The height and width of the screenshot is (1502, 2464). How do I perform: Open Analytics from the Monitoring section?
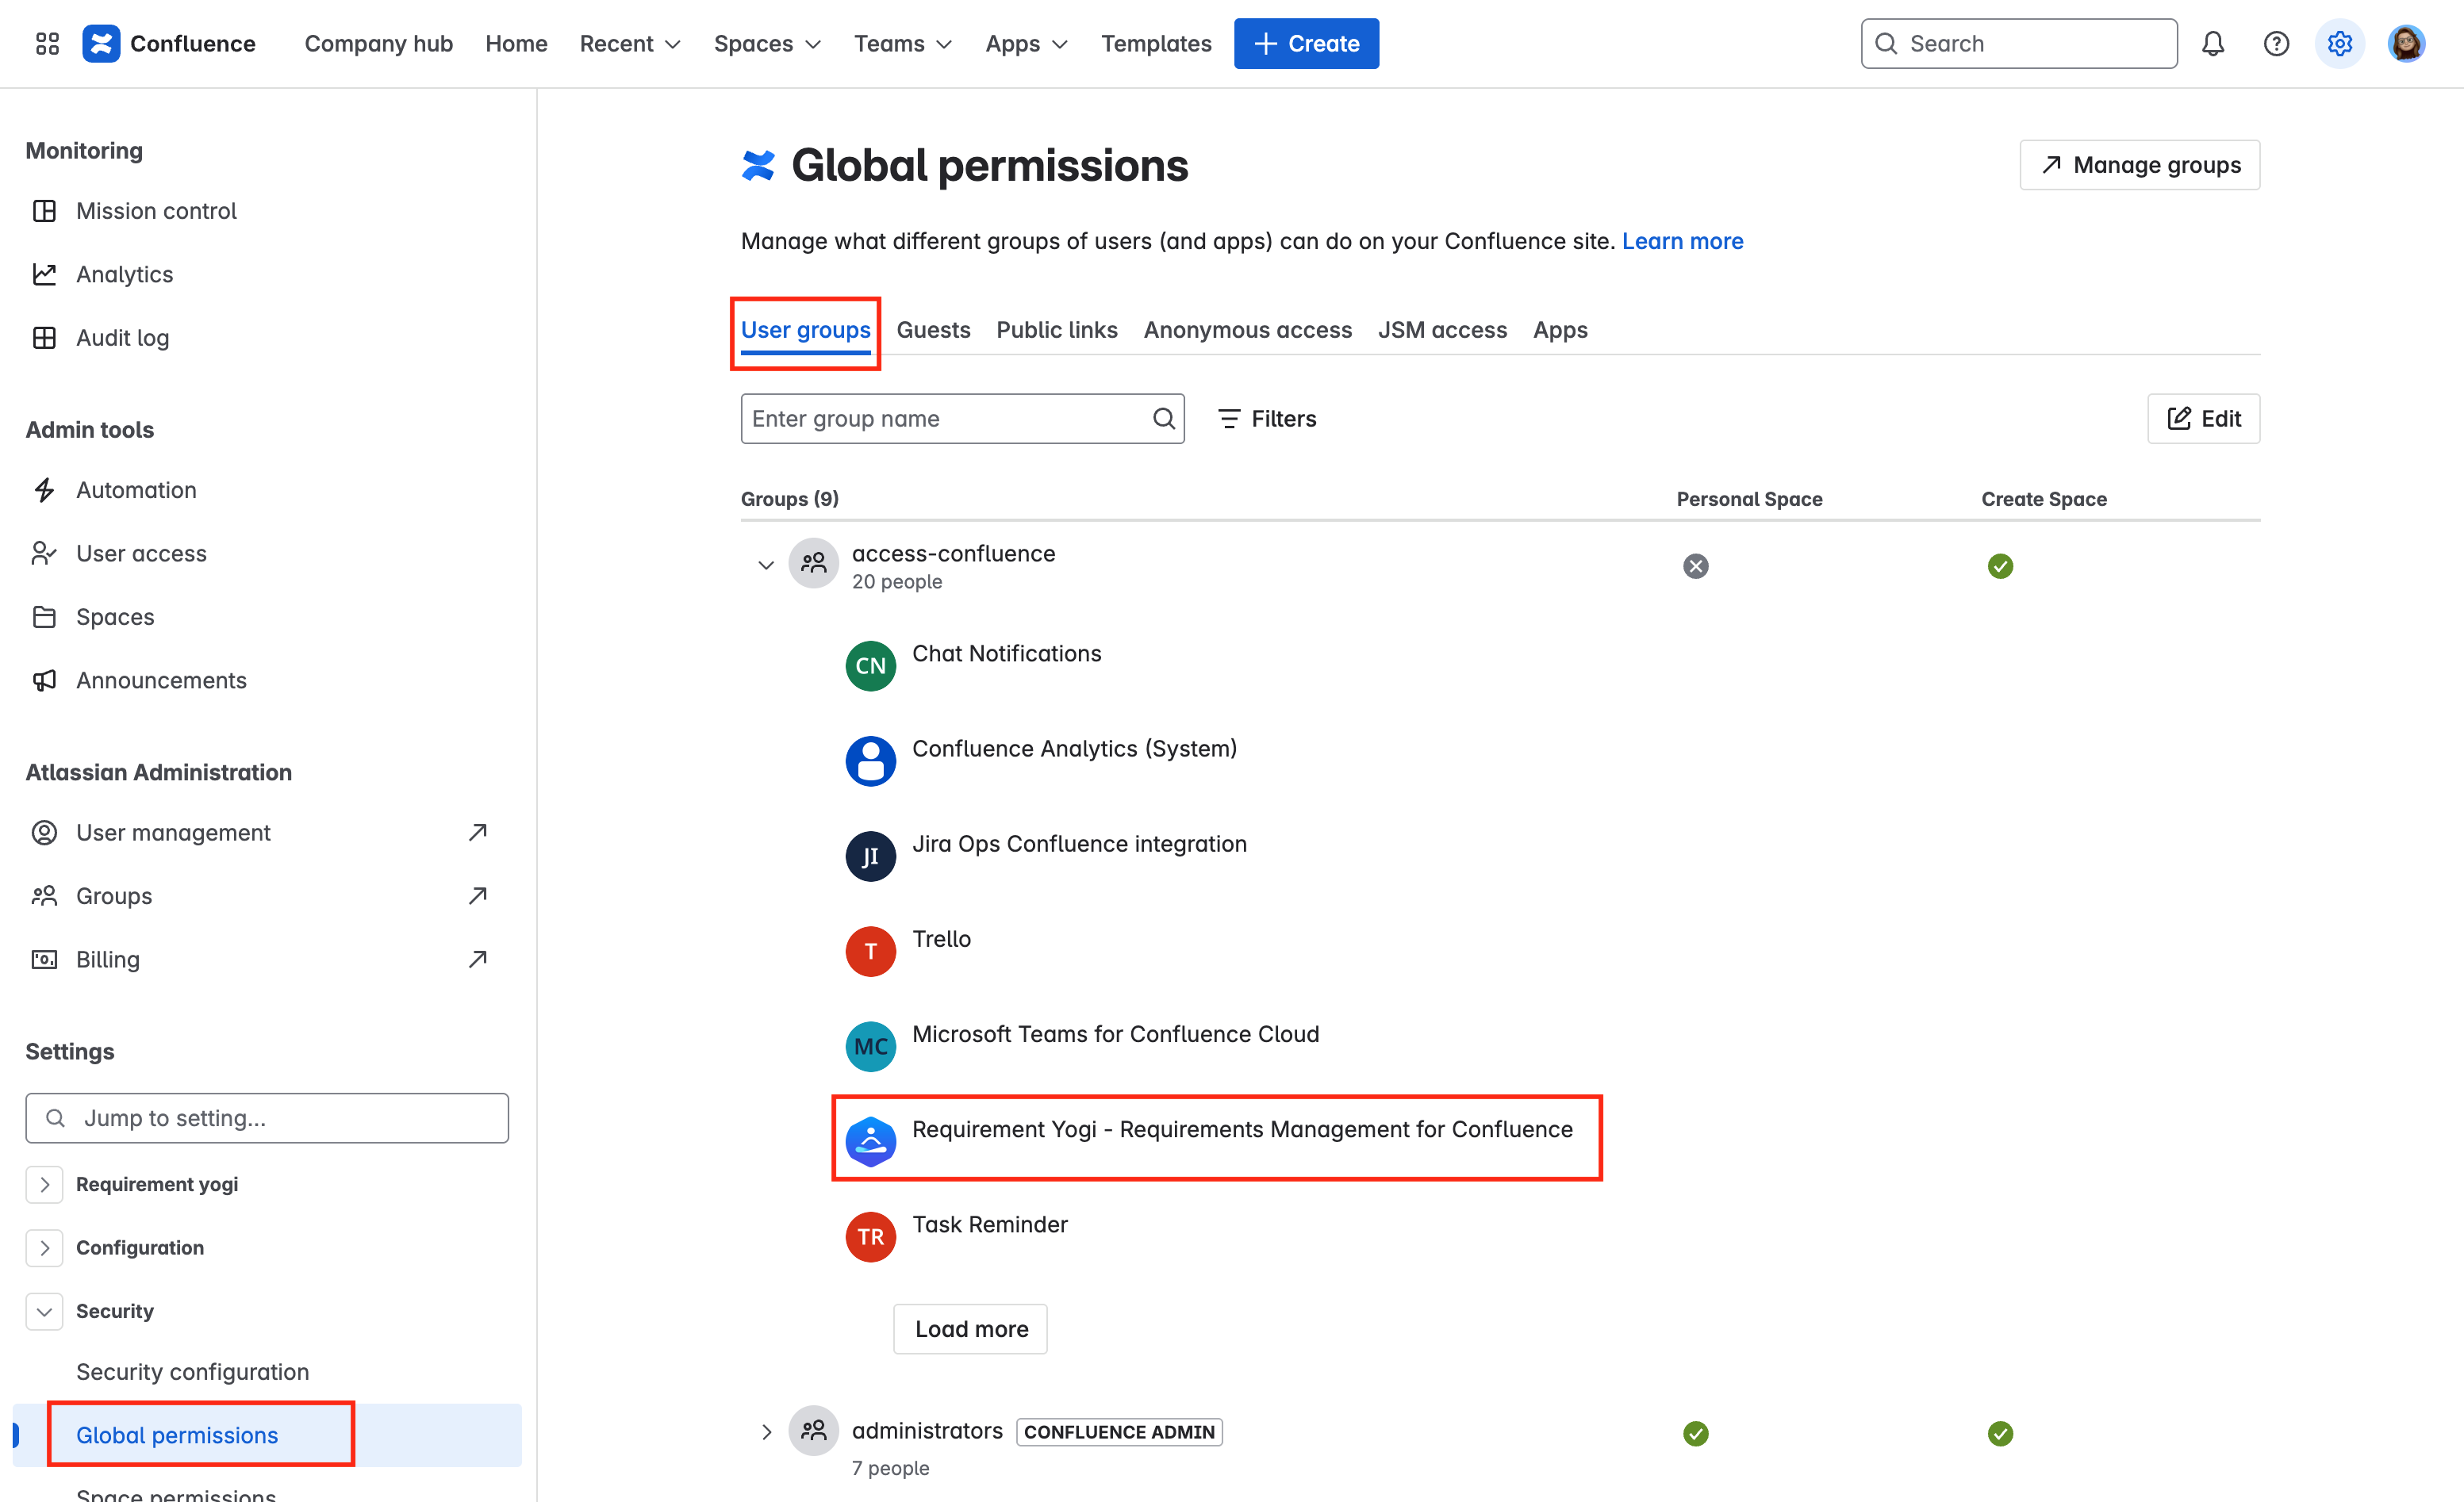point(124,274)
